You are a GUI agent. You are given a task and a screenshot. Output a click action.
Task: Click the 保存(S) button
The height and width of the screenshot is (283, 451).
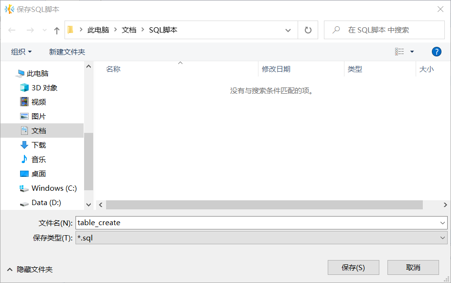(x=353, y=268)
